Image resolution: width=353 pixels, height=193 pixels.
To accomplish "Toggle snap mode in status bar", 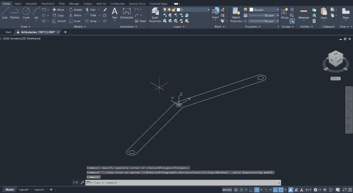I will pyautogui.click(x=242, y=190).
